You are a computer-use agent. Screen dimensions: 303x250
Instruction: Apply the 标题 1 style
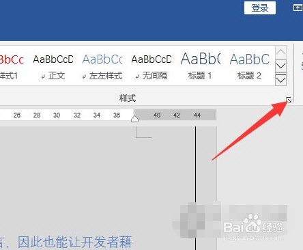pos(200,66)
